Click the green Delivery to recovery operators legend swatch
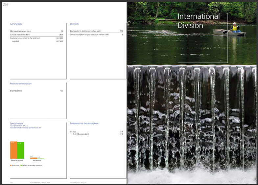 point(21,165)
